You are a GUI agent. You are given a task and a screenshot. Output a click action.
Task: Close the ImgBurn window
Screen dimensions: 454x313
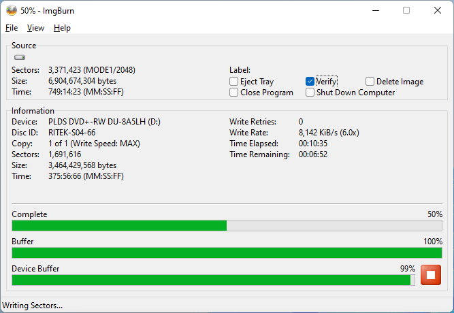point(438,10)
